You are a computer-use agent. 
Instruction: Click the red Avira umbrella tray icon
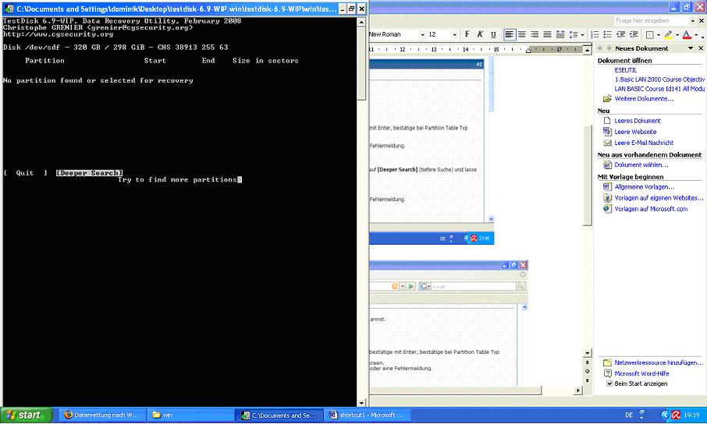676,415
